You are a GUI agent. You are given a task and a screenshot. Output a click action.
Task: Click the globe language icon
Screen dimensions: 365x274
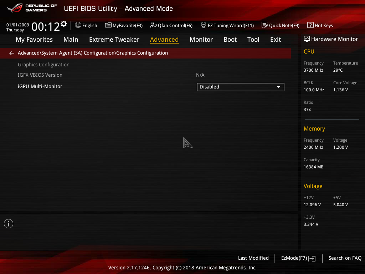(78, 25)
